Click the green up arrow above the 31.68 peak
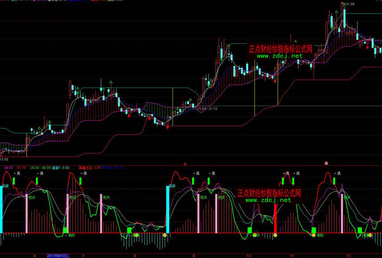Viewport: 382px width, 258px height. coord(344,4)
